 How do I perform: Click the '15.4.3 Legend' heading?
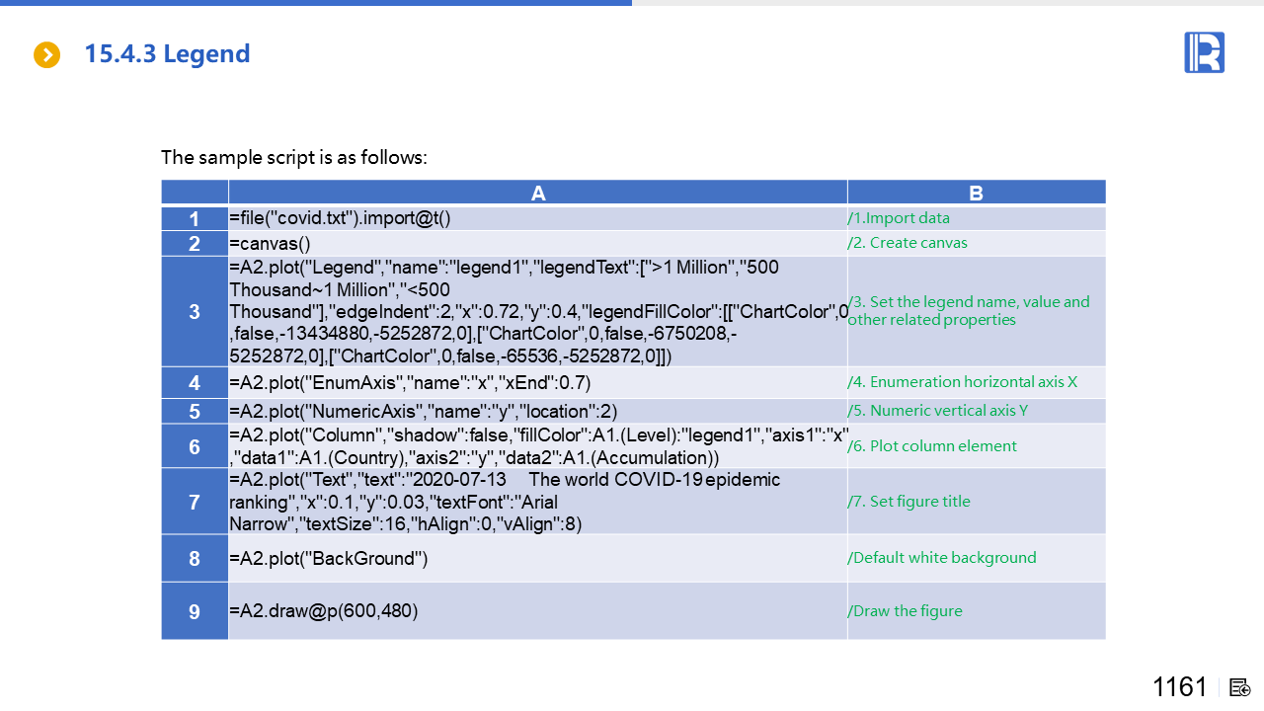click(x=167, y=54)
